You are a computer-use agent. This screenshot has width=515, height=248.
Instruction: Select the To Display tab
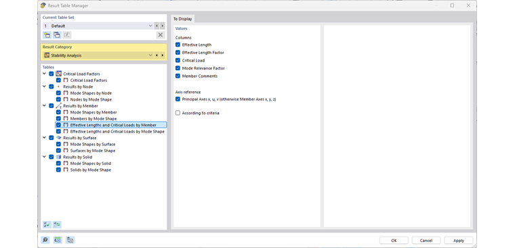tap(182, 19)
